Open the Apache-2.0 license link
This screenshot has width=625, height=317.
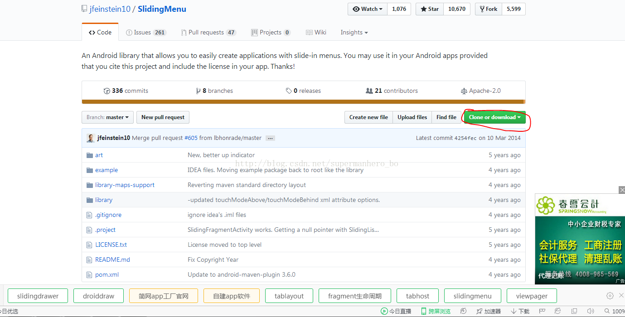click(x=480, y=91)
